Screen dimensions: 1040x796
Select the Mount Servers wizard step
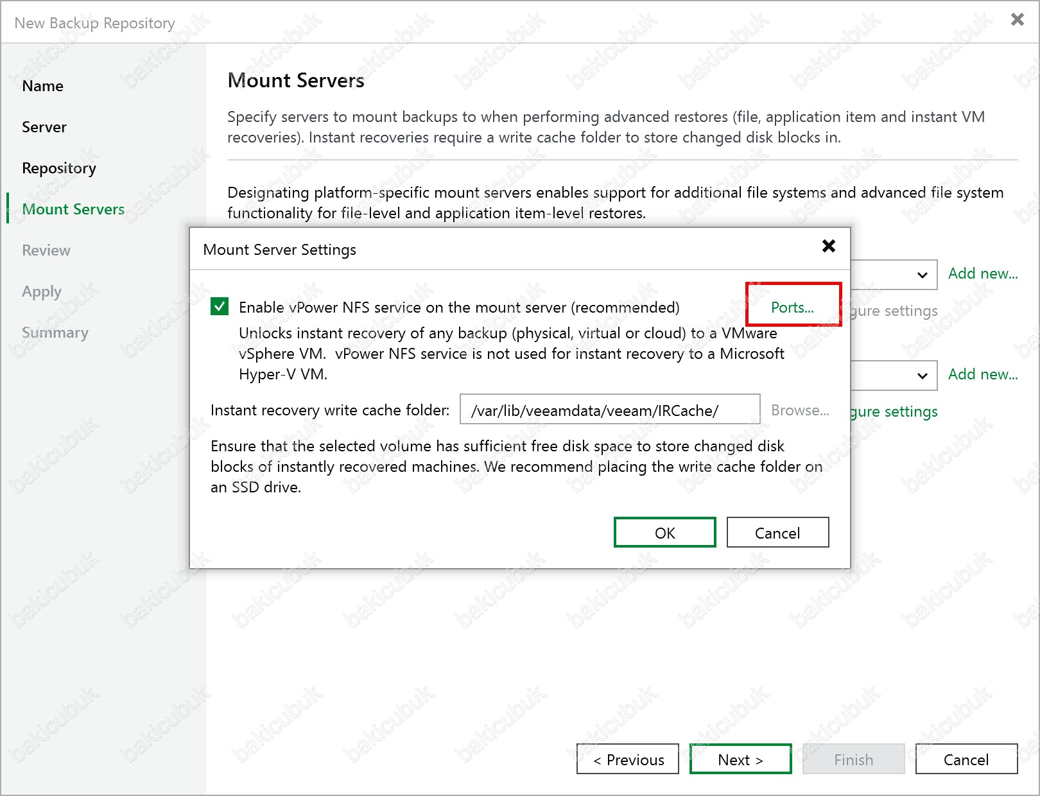tap(73, 209)
